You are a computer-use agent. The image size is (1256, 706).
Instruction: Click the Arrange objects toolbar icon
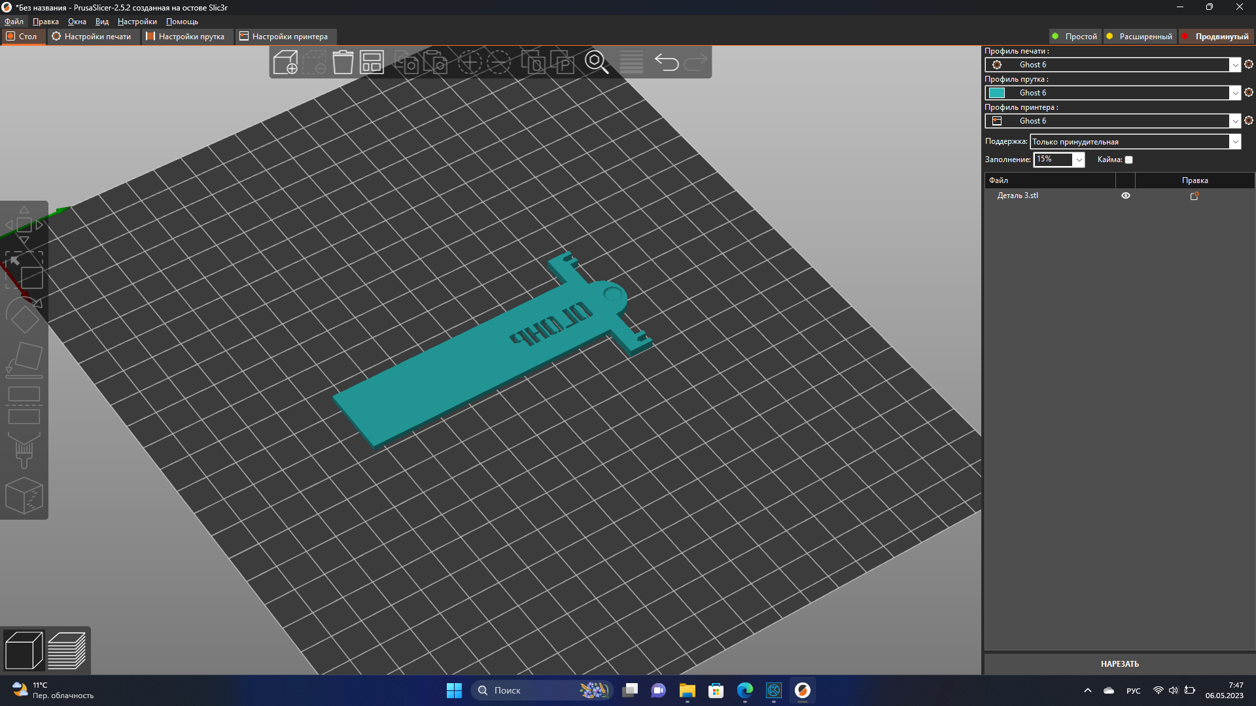(372, 62)
